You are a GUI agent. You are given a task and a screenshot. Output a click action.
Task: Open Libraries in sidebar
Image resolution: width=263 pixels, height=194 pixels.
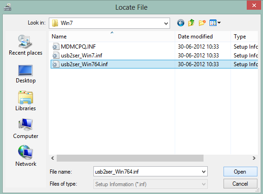(x=26, y=101)
